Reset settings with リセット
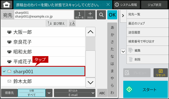Image resolution: width=169 pixels, height=99 pixels. [x=160, y=73]
